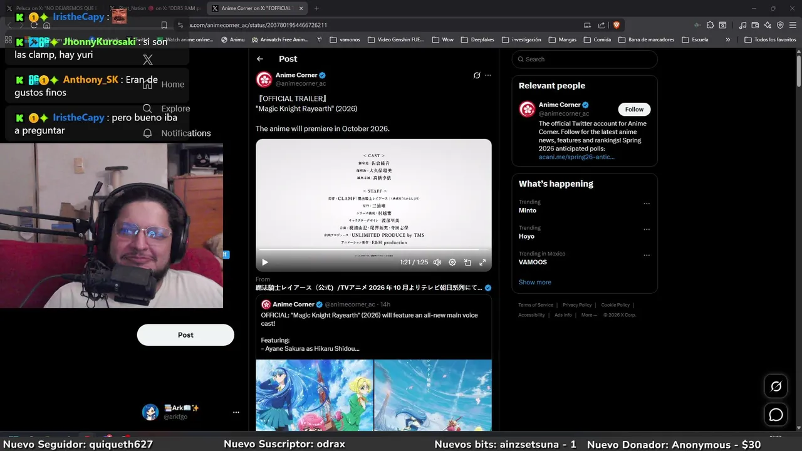Open Accessibility footer link
Image resolution: width=802 pixels, height=451 pixels.
pos(531,315)
